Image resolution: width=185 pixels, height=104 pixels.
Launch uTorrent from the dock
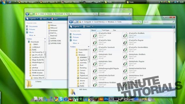[x=76, y=99]
